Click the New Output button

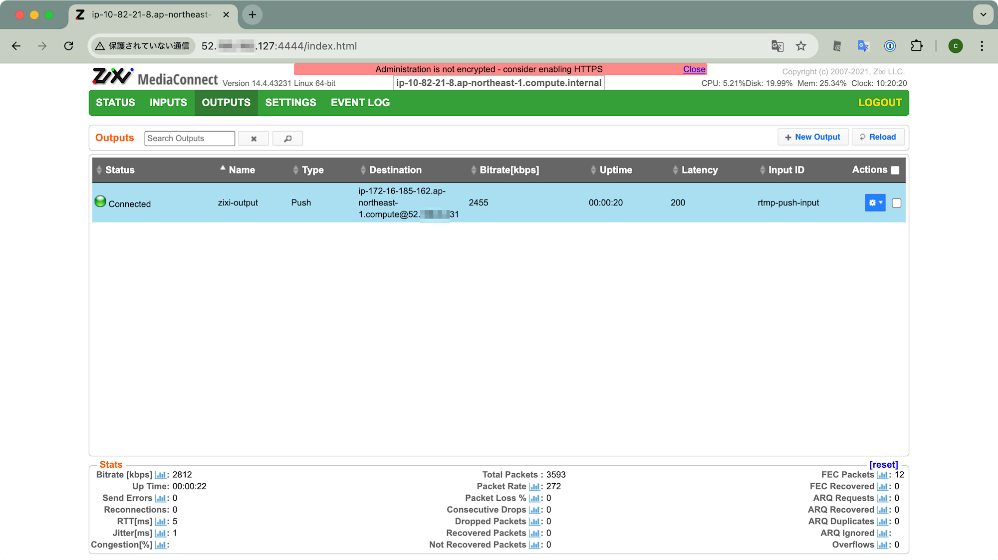coord(813,137)
